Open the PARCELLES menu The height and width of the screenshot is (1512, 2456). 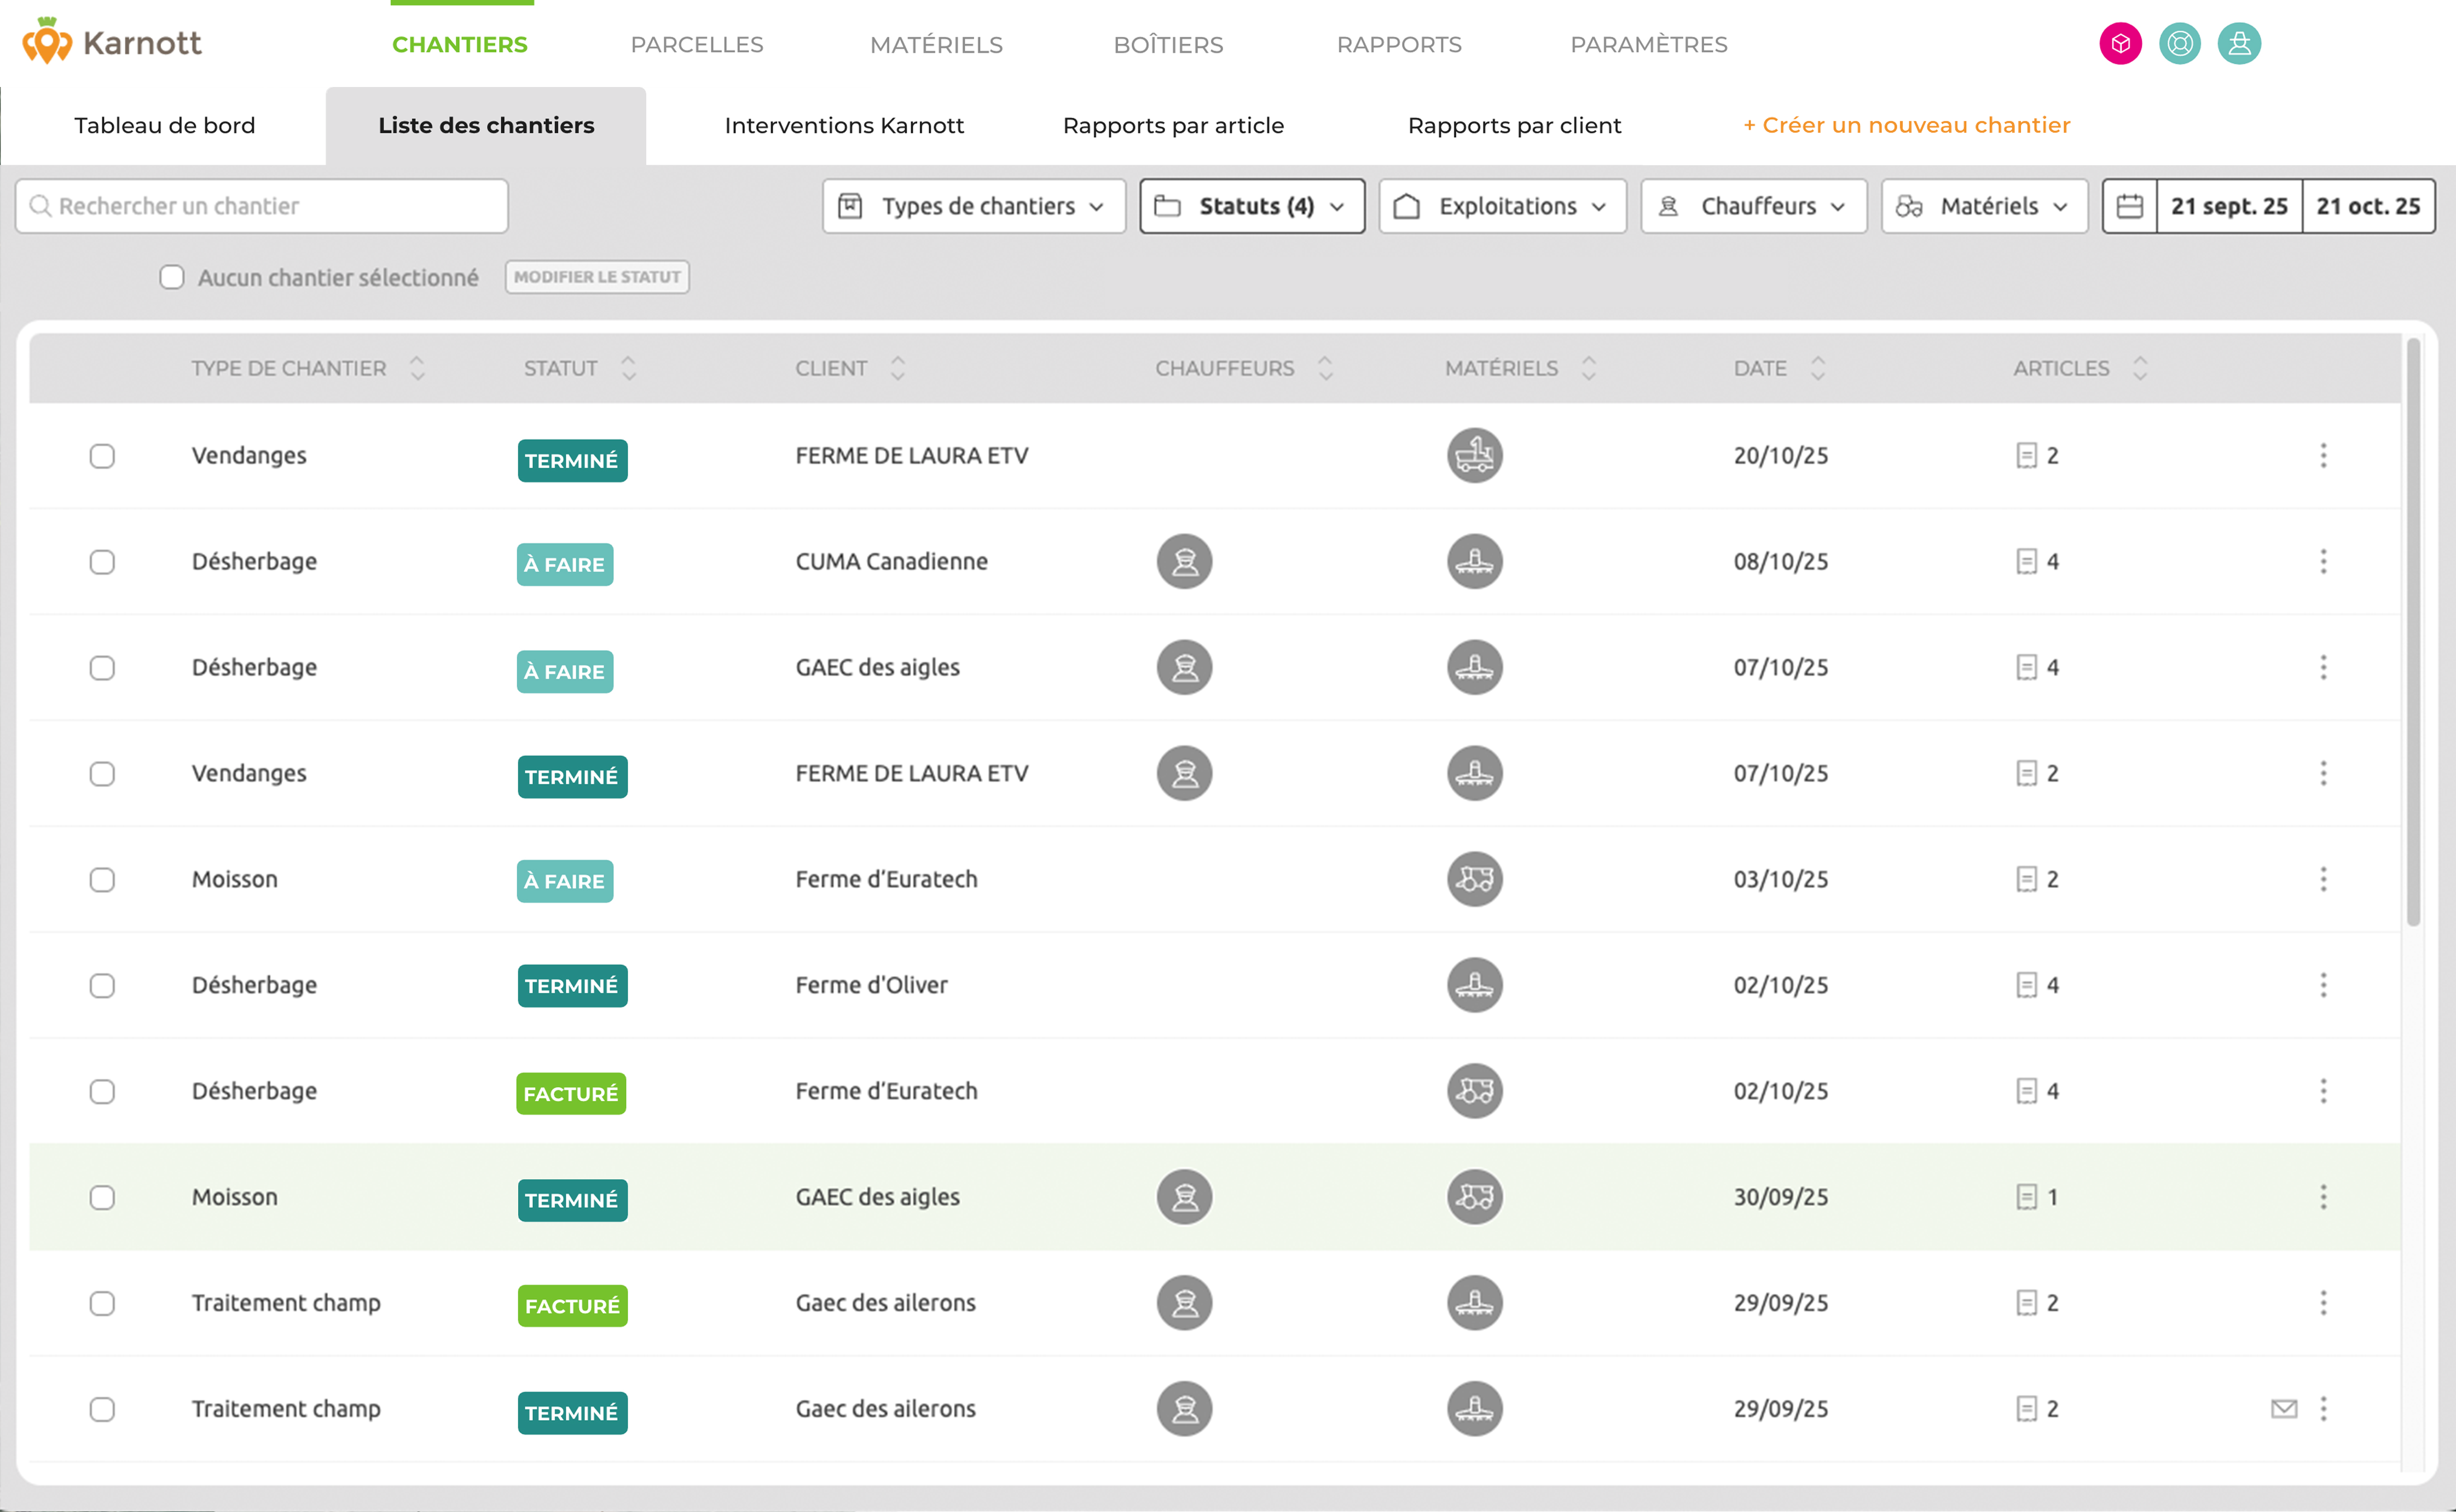click(x=697, y=44)
